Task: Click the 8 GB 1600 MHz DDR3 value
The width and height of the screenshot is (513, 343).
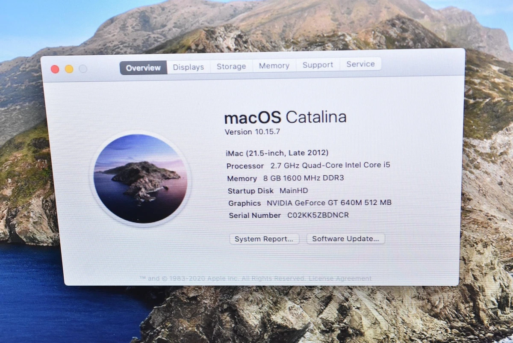Action: 304,178
